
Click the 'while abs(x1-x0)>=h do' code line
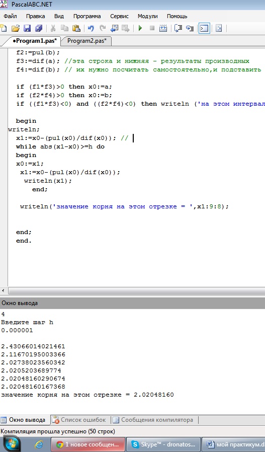click(x=60, y=146)
